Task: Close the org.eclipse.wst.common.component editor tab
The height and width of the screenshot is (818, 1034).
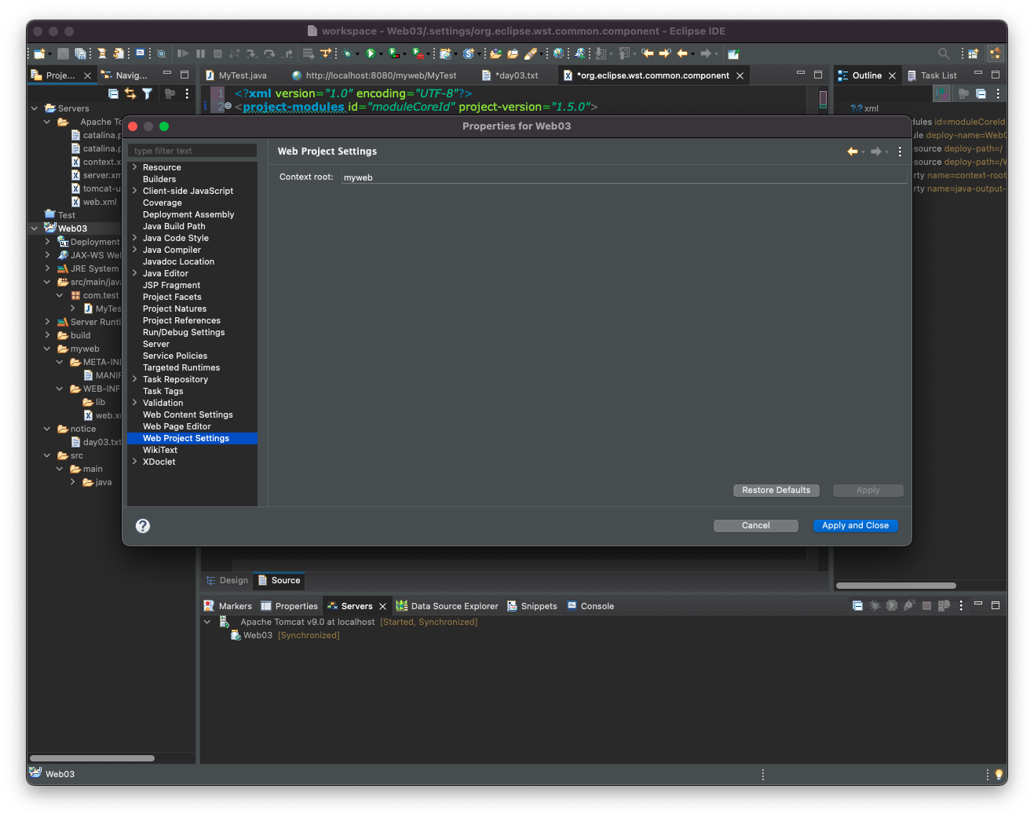Action: tap(740, 75)
